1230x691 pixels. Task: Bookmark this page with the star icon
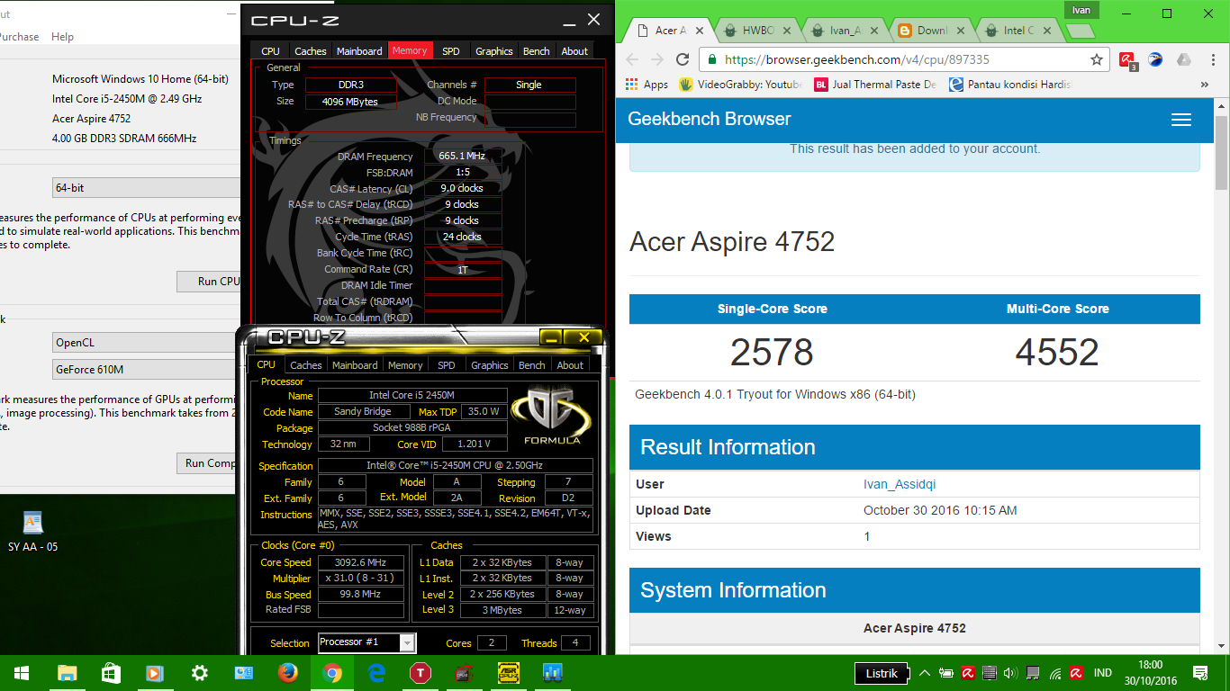[x=1097, y=59]
